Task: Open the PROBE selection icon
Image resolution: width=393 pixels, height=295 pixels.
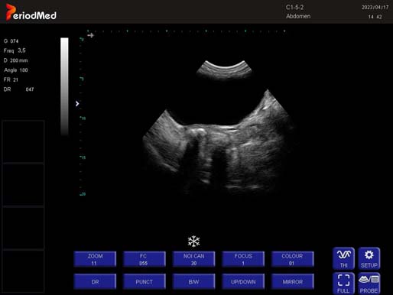Action: (x=369, y=284)
